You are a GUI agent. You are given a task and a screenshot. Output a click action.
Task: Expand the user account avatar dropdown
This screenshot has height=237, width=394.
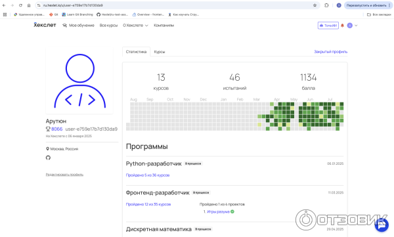[x=352, y=26]
